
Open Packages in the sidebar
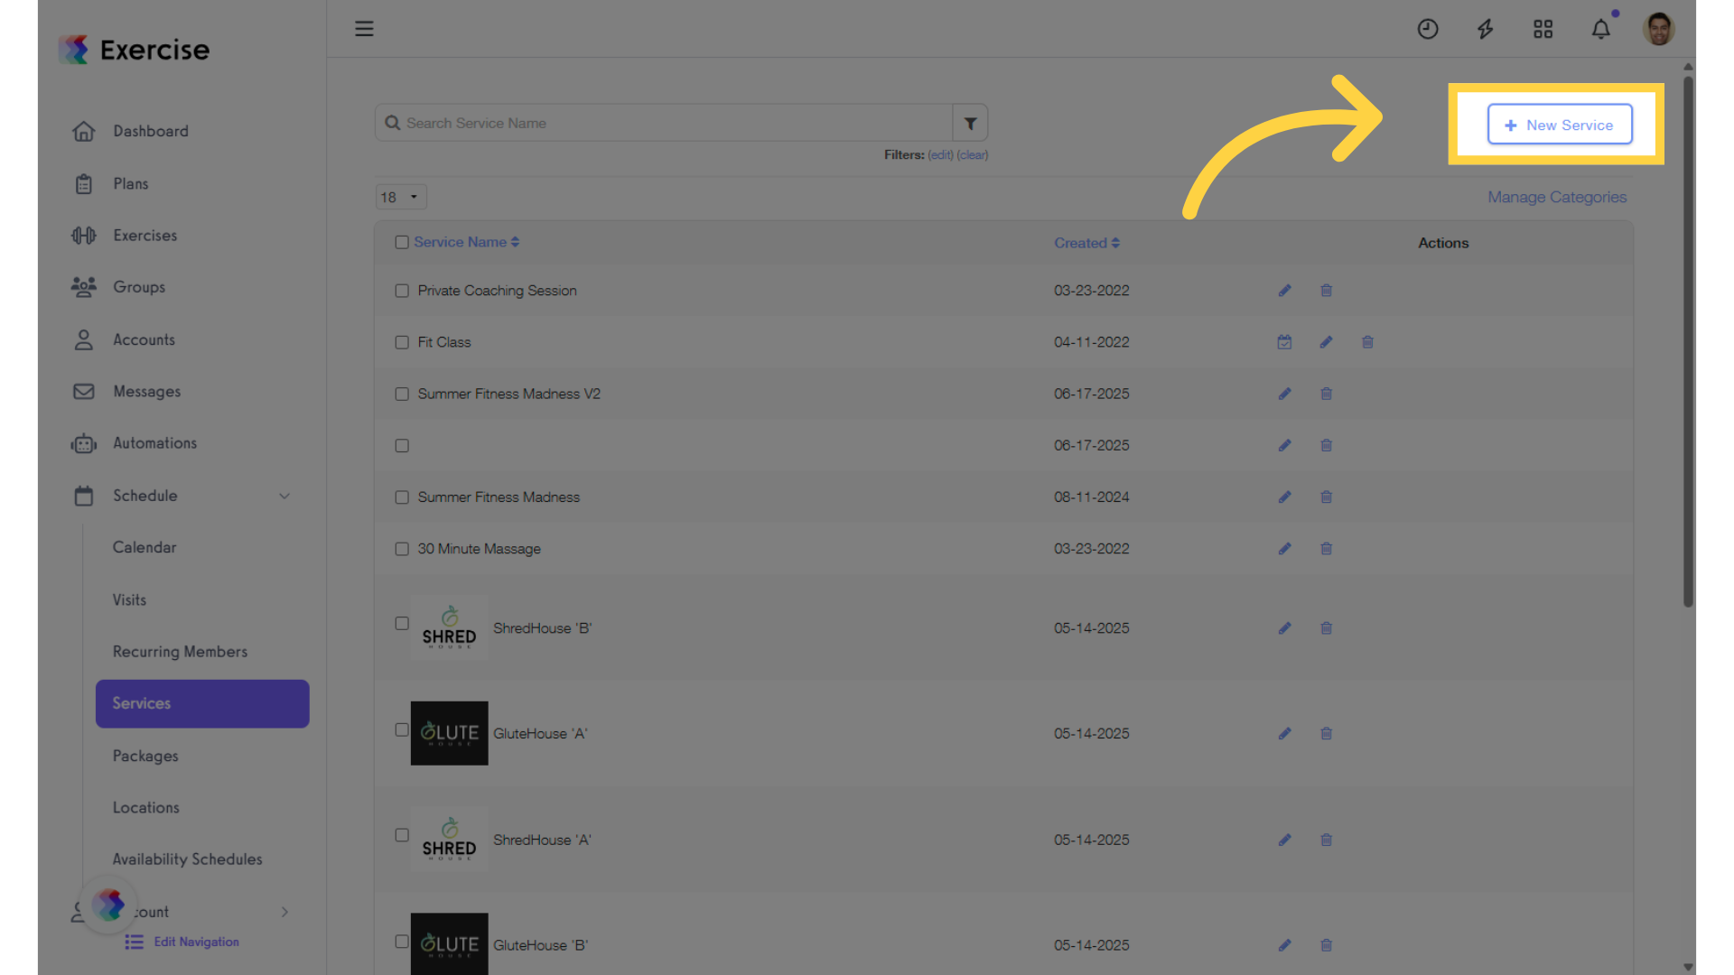point(145,756)
